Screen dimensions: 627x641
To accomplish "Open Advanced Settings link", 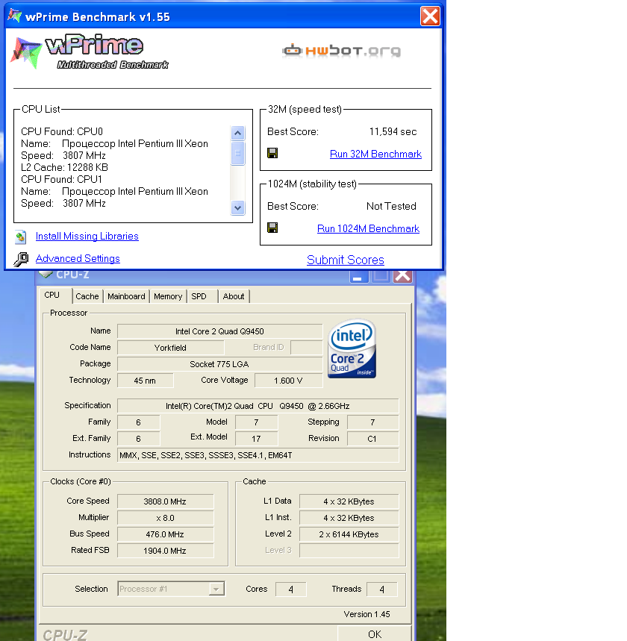I will (78, 259).
